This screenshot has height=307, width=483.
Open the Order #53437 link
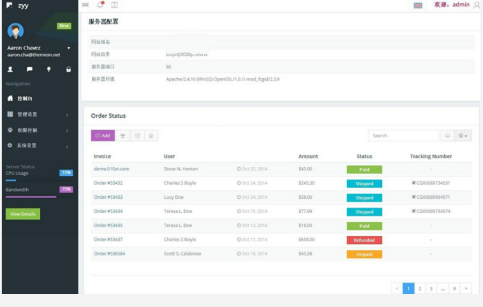tap(108, 239)
